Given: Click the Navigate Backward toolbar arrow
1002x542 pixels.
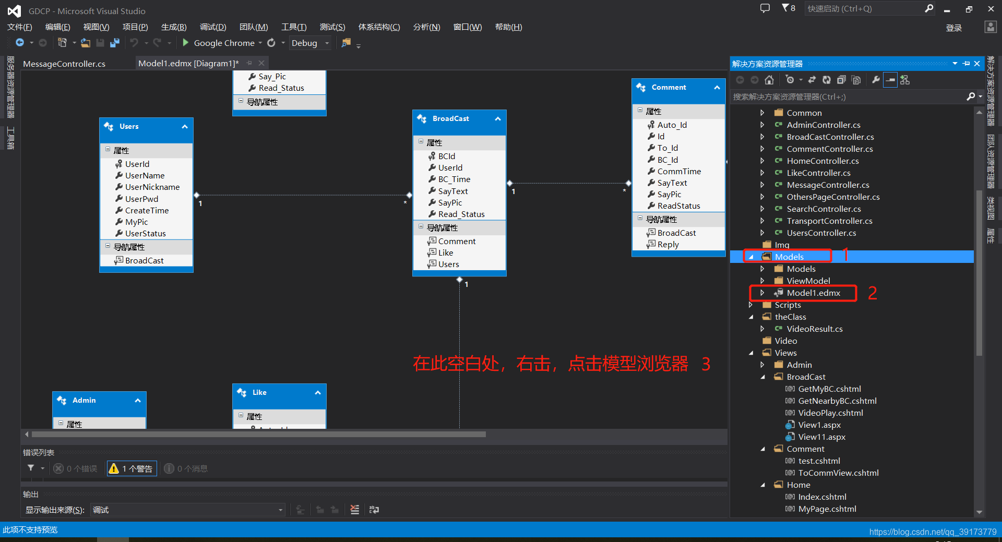Looking at the screenshot, I should coord(20,43).
